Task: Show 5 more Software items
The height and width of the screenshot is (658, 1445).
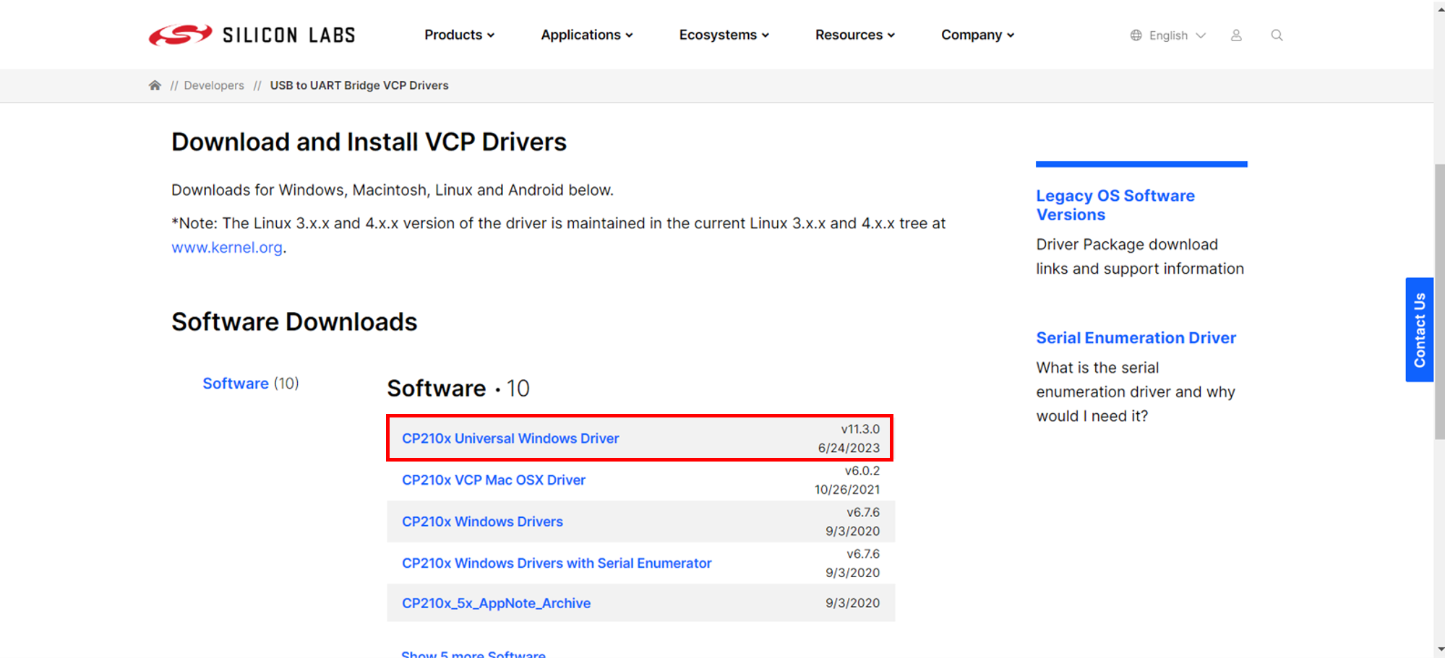Action: 473,653
